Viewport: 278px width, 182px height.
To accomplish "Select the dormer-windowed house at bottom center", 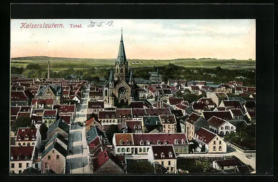I will [x=163, y=157].
